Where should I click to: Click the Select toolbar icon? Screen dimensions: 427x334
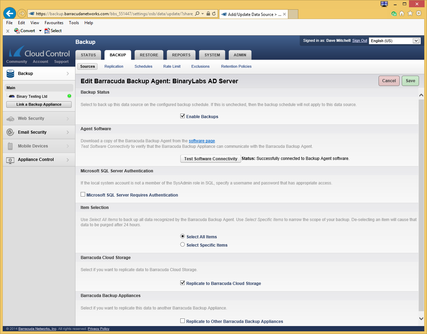[x=47, y=31]
